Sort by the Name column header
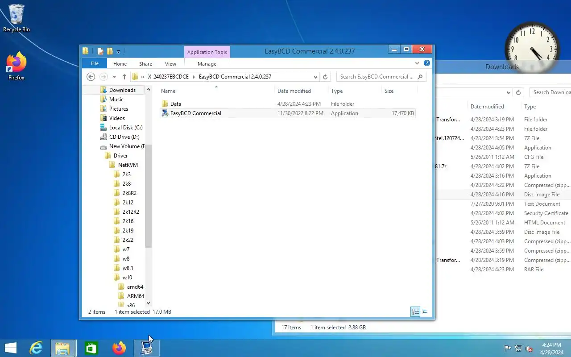The height and width of the screenshot is (357, 571). (168, 91)
